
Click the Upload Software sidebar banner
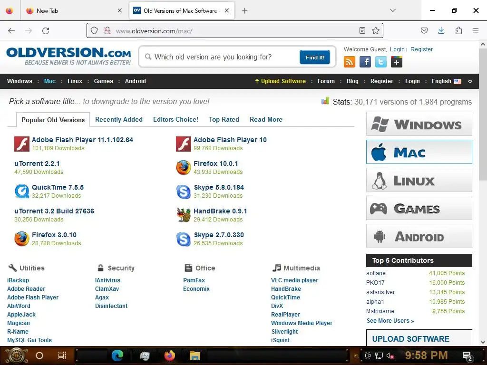419,338
